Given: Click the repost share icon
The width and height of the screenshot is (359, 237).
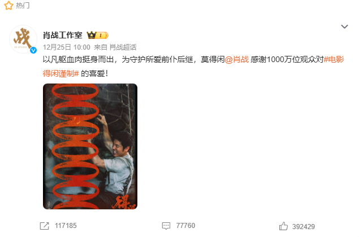Looking at the screenshot, I should [45, 226].
